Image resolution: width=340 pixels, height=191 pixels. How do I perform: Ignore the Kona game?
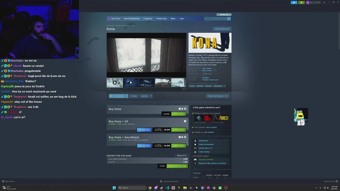coord(144,96)
